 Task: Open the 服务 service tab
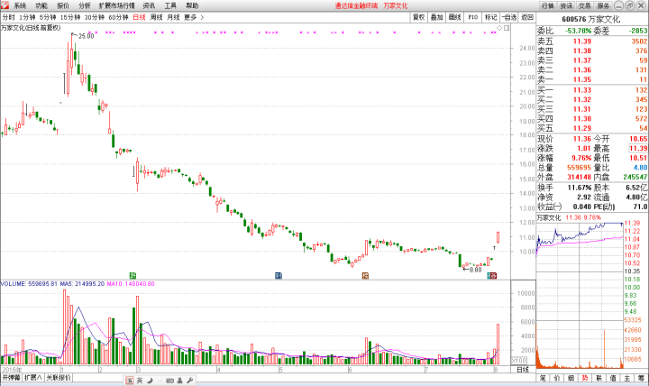point(603,5)
